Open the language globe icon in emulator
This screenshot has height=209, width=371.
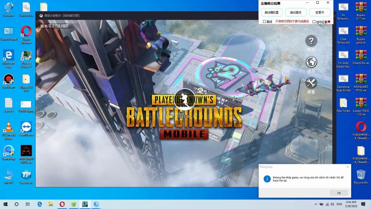coord(311,62)
